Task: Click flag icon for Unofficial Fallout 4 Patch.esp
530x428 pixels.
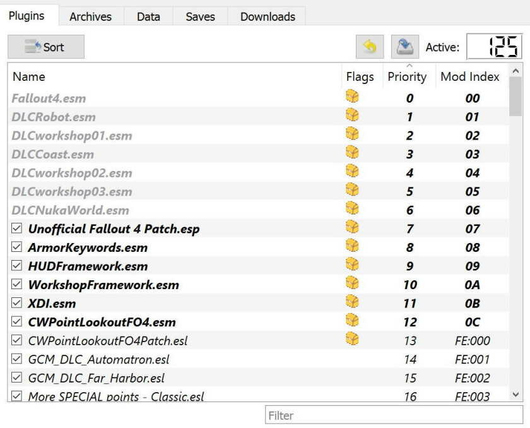Action: click(352, 227)
